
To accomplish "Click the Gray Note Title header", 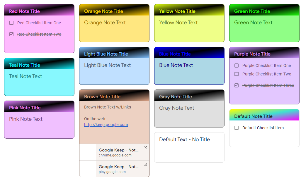I will (x=175, y=96).
